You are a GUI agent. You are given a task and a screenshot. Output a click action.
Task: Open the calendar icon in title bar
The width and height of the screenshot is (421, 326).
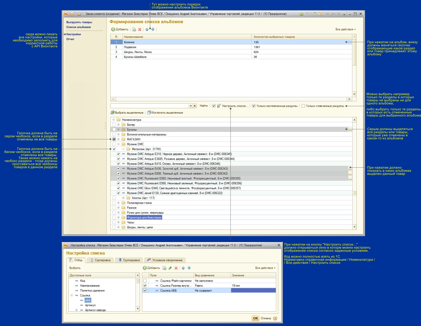[320, 14]
